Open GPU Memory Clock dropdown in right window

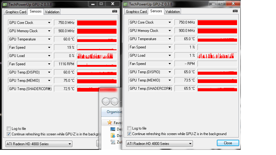point(170,31)
